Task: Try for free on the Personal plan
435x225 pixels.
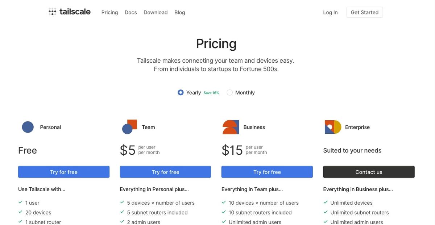Action: click(x=64, y=172)
